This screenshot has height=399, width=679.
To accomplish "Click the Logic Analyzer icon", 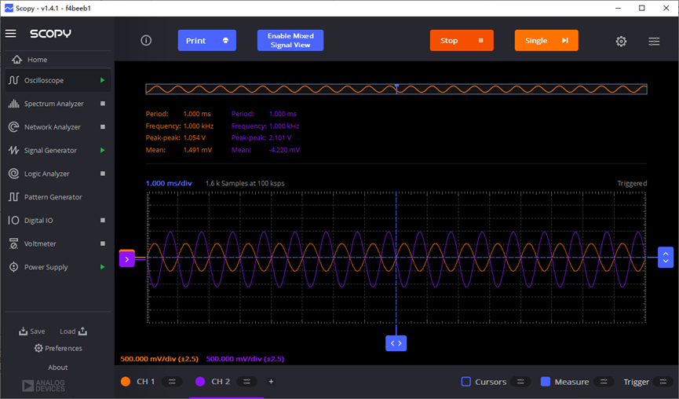I will [14, 174].
